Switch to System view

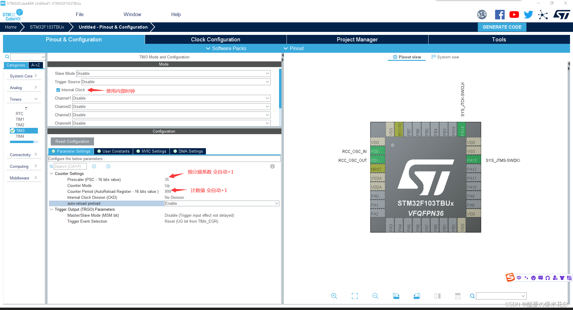coord(445,57)
